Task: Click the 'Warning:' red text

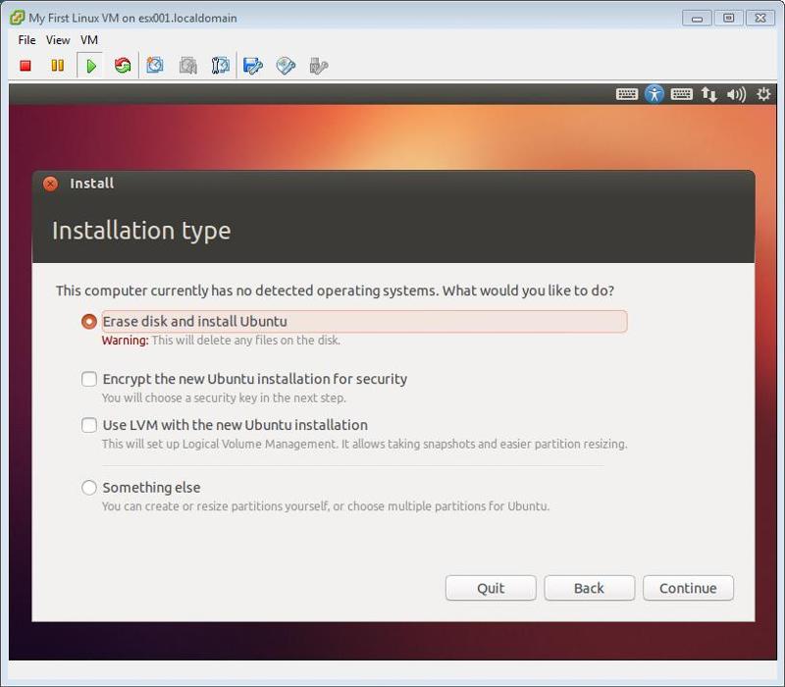Action: [x=126, y=341]
